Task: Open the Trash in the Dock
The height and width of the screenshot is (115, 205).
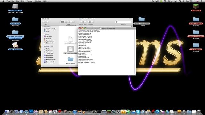Action: 199,111
